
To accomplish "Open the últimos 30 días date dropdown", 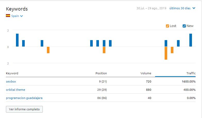I will tap(180, 8).
